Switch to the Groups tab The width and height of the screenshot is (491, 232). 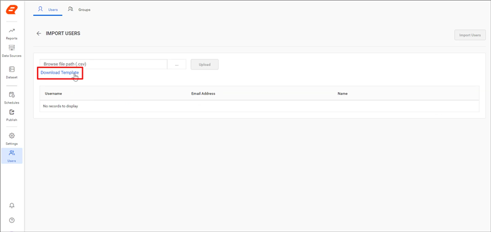(80, 9)
